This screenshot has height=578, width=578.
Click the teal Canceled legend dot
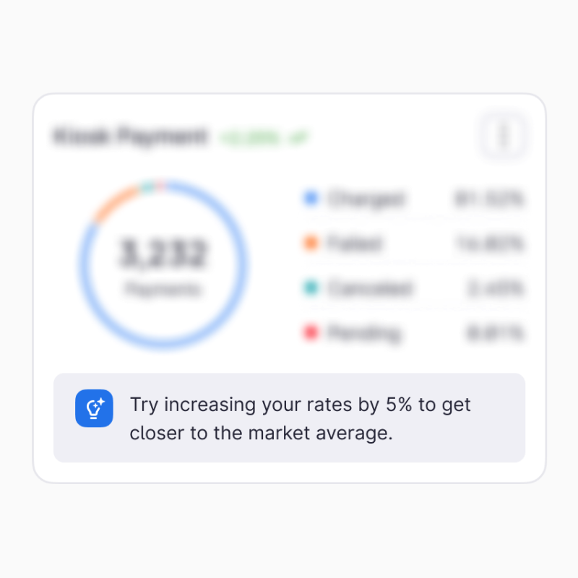click(311, 288)
